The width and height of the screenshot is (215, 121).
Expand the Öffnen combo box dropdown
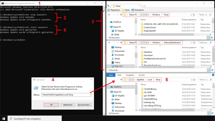90,95
